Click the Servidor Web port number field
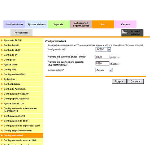The image size is (160, 145). (102, 57)
